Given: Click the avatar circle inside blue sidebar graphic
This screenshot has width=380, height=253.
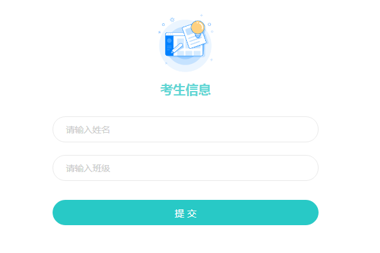Looking at the screenshot, I should (x=169, y=40).
